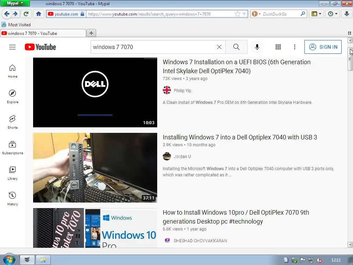Start voice search with microphone
This screenshot has width=353, height=265.
pos(257,47)
